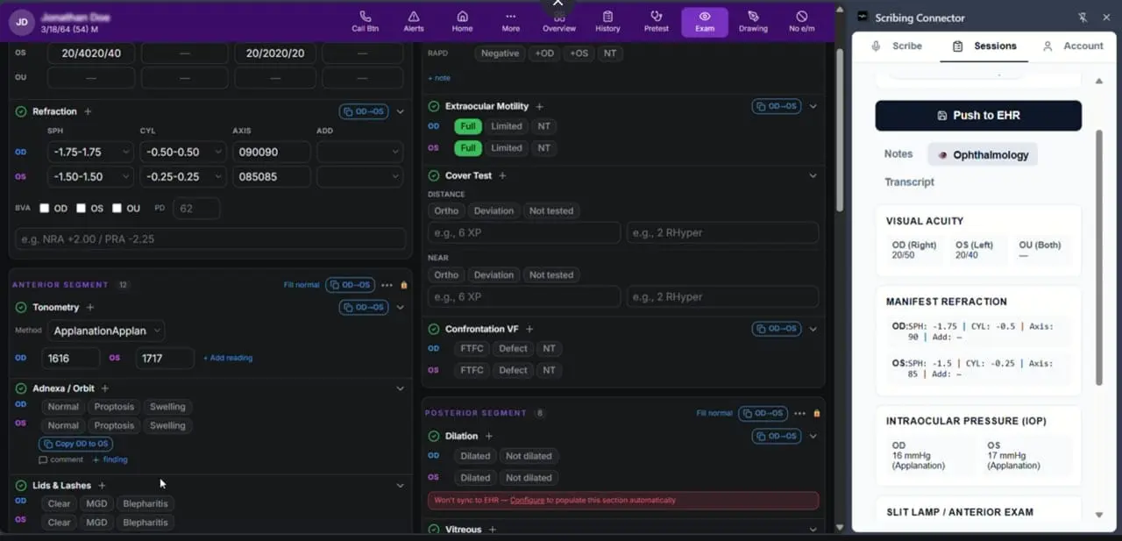Open the Overview tab icon
Image resolution: width=1122 pixels, height=541 pixels.
pyautogui.click(x=559, y=22)
